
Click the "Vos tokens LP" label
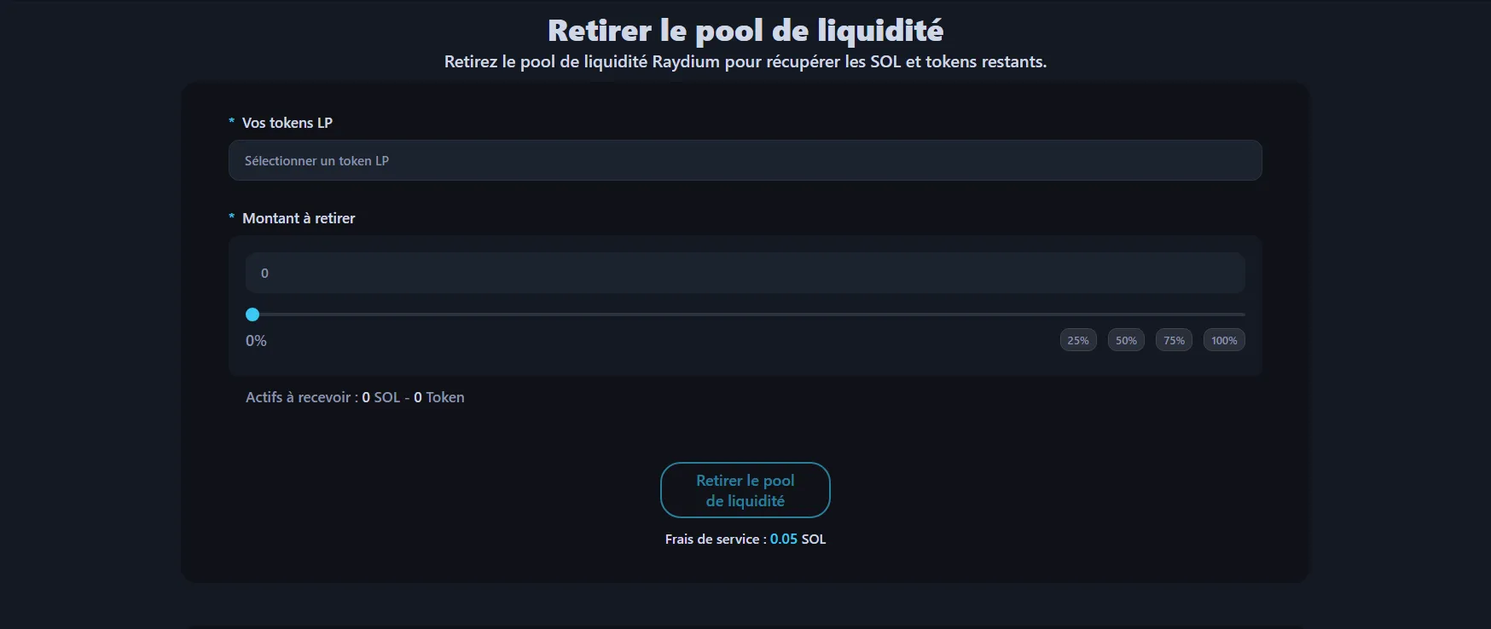(x=287, y=123)
